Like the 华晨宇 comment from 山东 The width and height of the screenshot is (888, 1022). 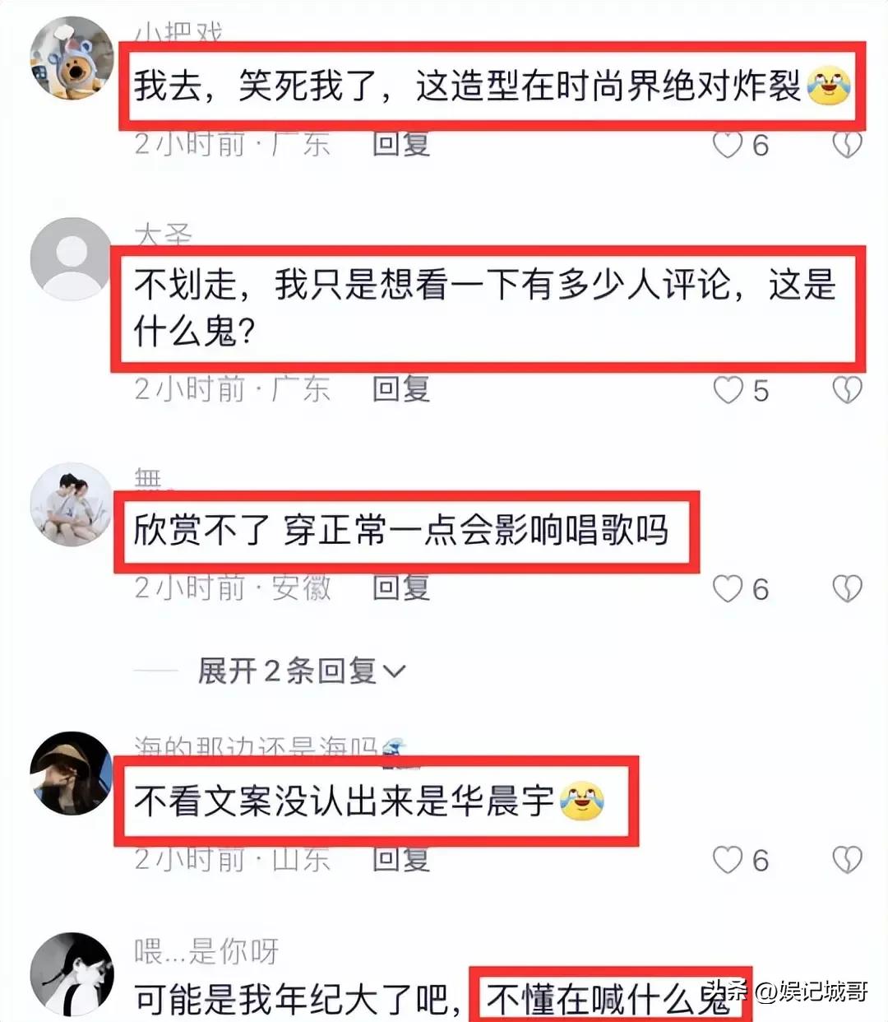[x=728, y=860]
